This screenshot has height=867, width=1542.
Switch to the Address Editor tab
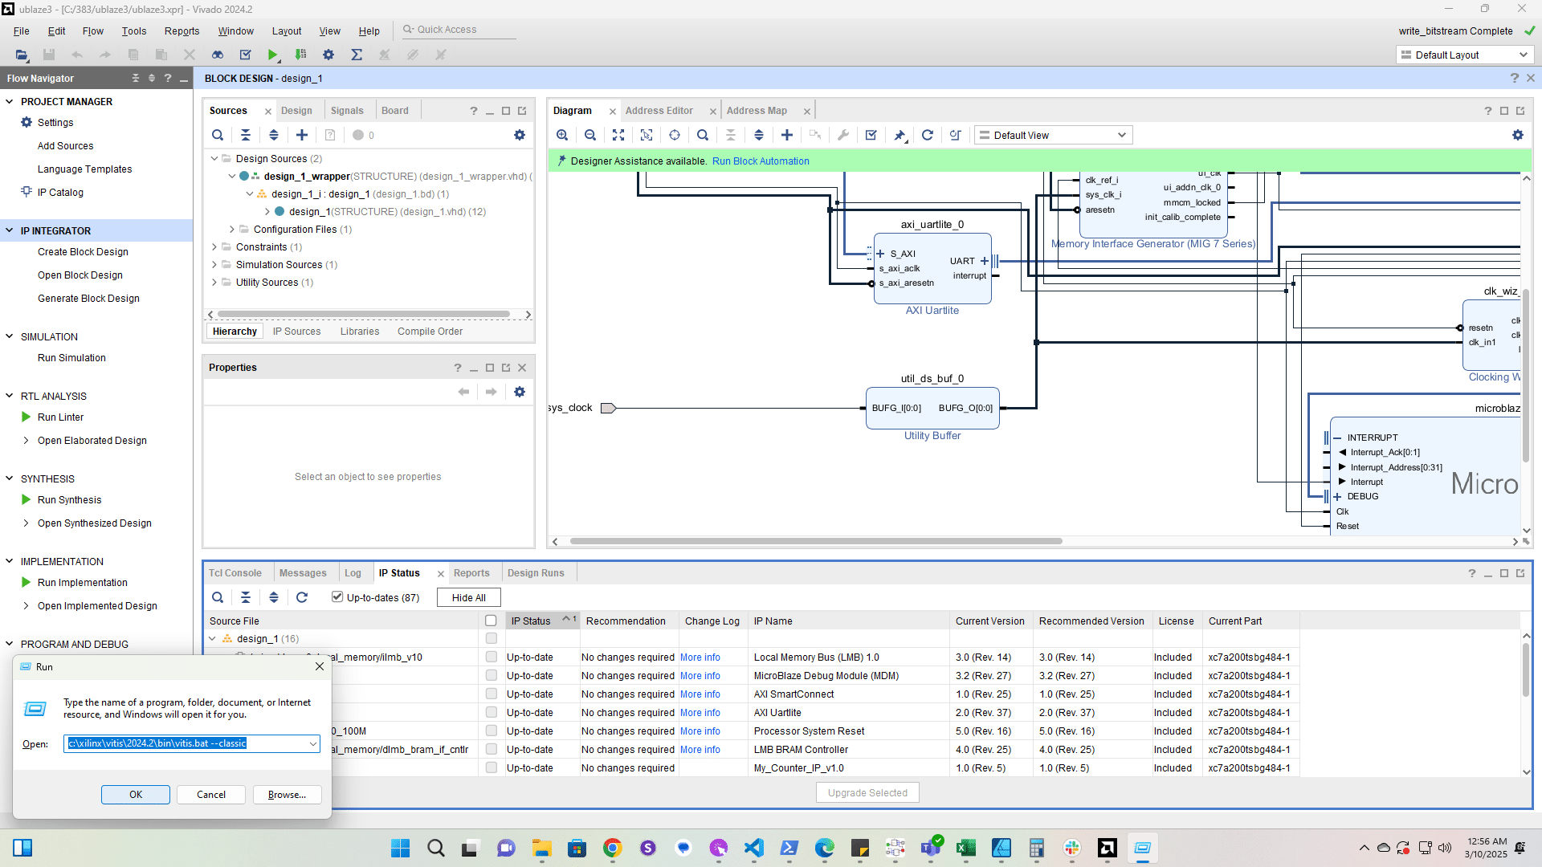click(659, 111)
